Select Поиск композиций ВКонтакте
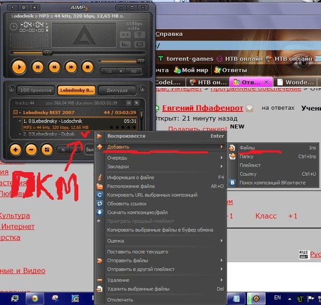321x305 pixels. tap(273, 182)
